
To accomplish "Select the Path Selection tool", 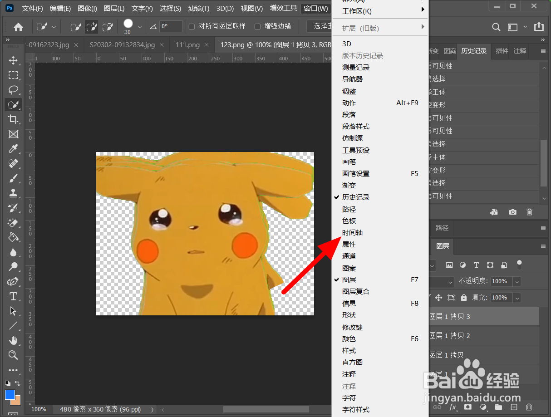I will coord(13,311).
